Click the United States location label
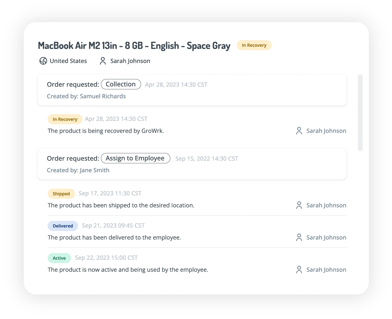Screen dimensions: 392x319 (68, 61)
